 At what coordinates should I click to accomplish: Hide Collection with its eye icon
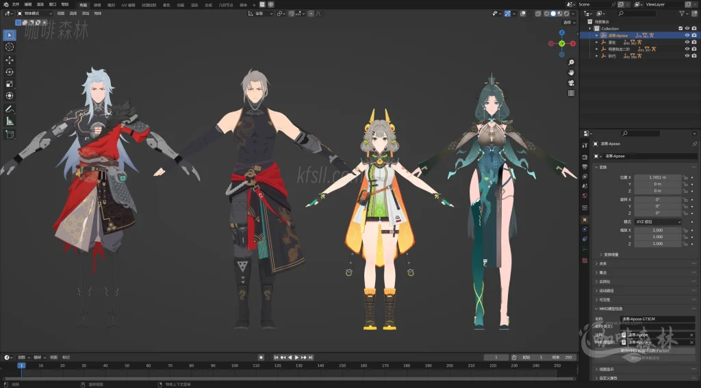click(687, 29)
